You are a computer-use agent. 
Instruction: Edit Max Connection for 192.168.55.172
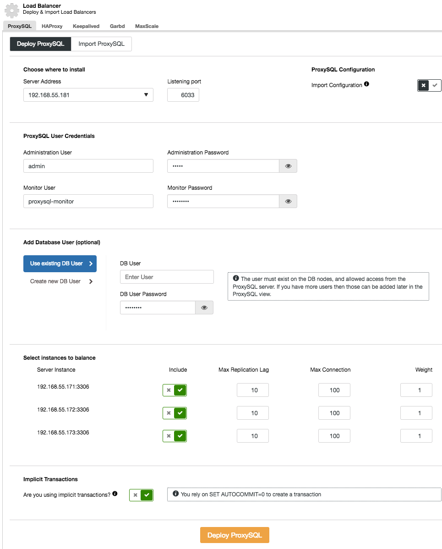pyautogui.click(x=334, y=413)
